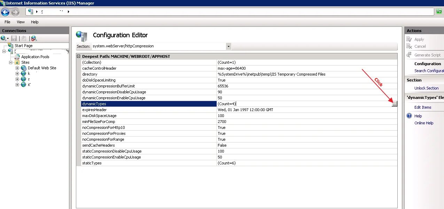Click Unlock Section link
Image resolution: width=444 pixels, height=209 pixels.
click(426, 88)
